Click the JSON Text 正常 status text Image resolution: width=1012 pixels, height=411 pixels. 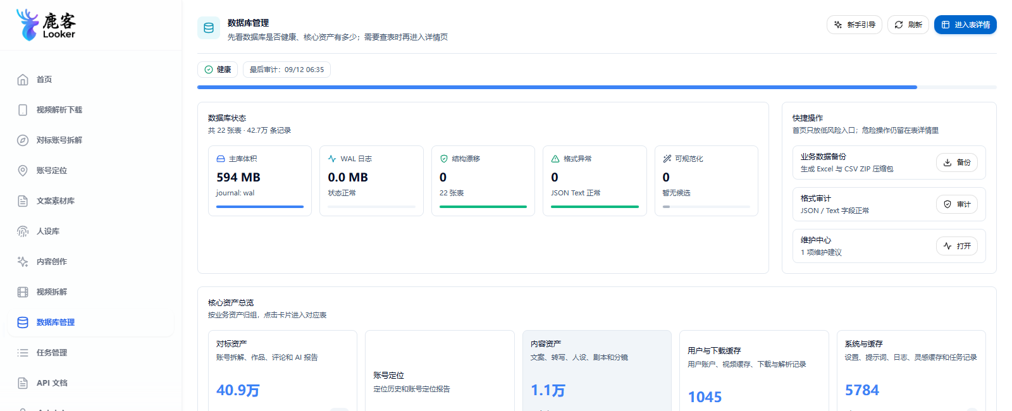pos(576,193)
